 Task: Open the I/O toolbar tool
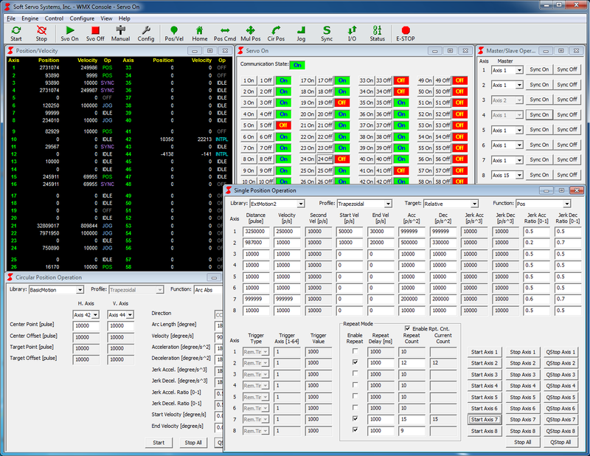click(x=352, y=33)
